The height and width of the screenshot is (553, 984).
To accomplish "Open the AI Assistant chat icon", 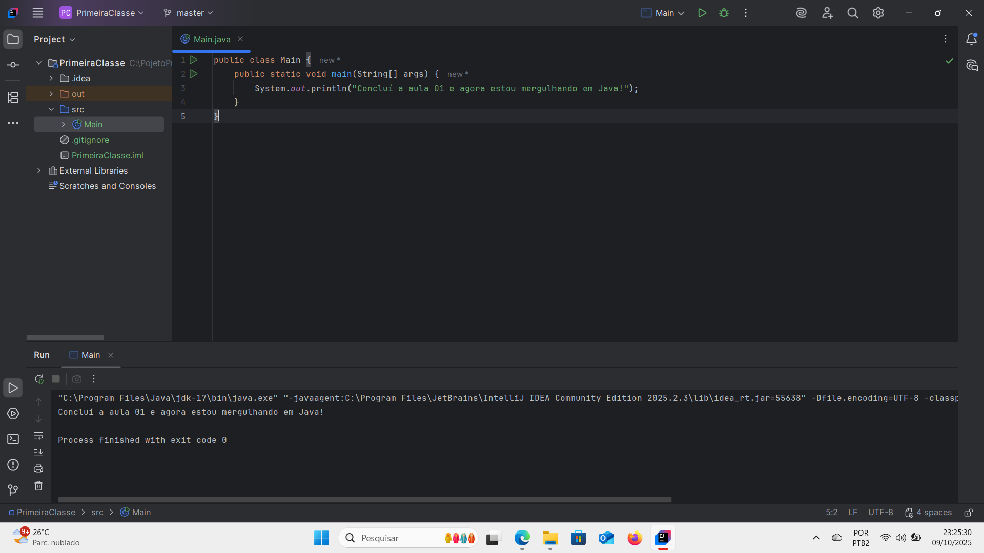I will click(x=972, y=66).
